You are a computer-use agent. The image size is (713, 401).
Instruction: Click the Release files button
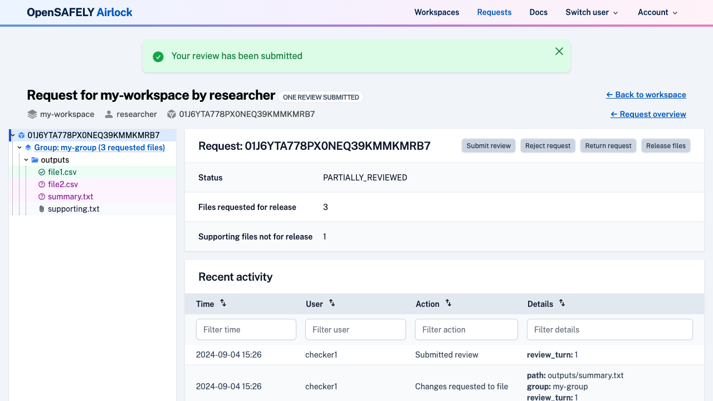pos(666,146)
